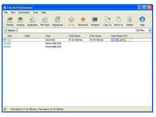This screenshot has width=156, height=117.
Task: Open the Terminal tool
Action: pos(95,21)
